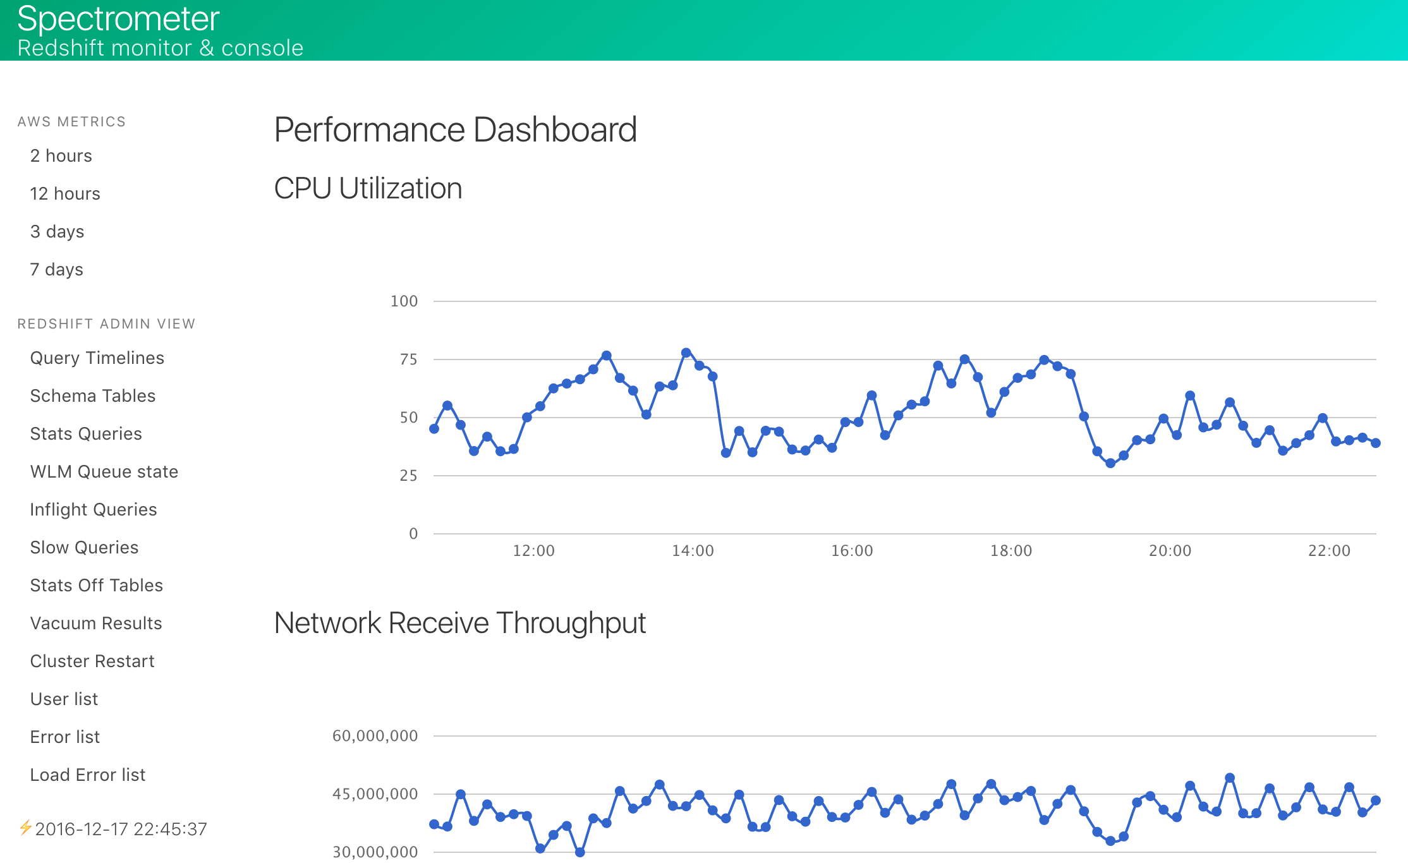
Task: Open the Load Error list
Action: (87, 775)
